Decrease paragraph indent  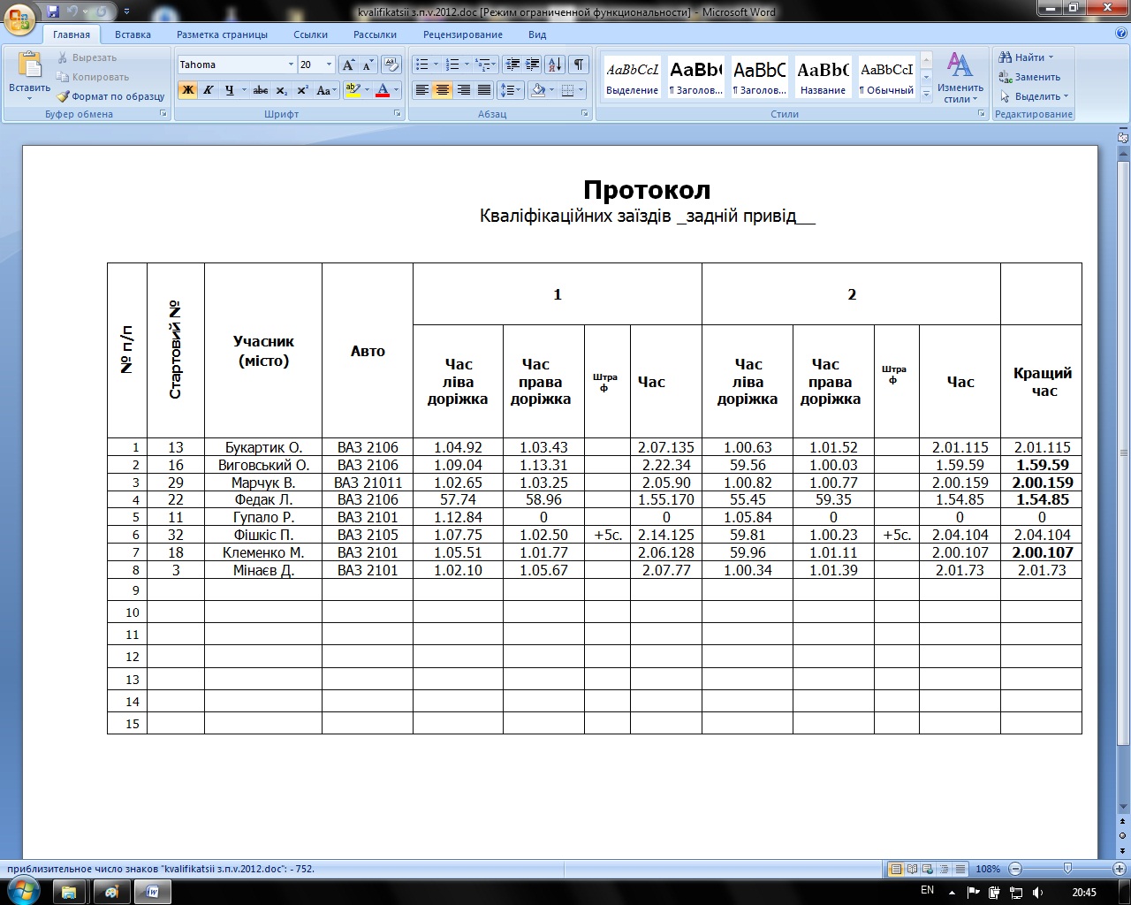tap(512, 65)
